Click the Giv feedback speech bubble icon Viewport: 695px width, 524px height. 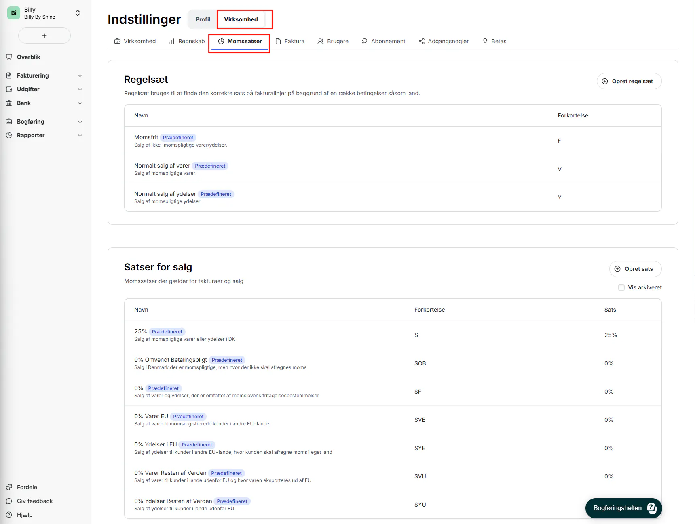pyautogui.click(x=9, y=501)
